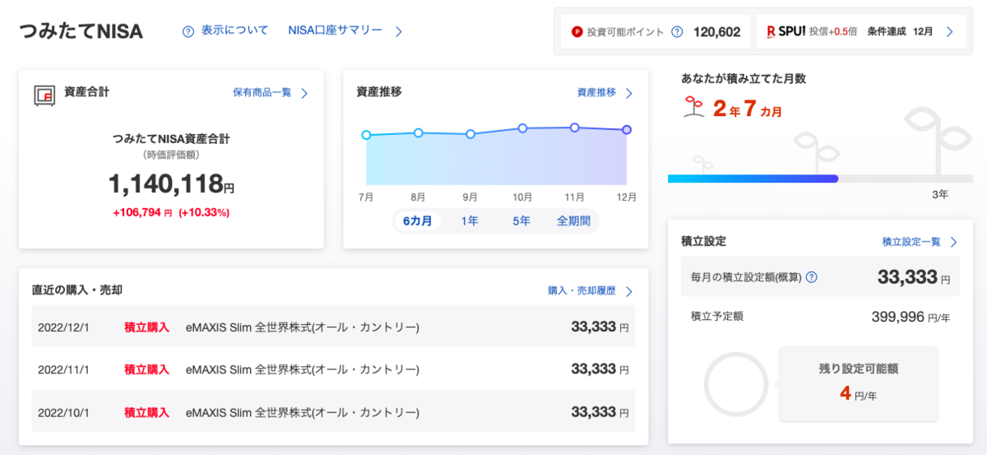The height and width of the screenshot is (455, 987).
Task: Click the SPU! logo
Action: point(785,31)
